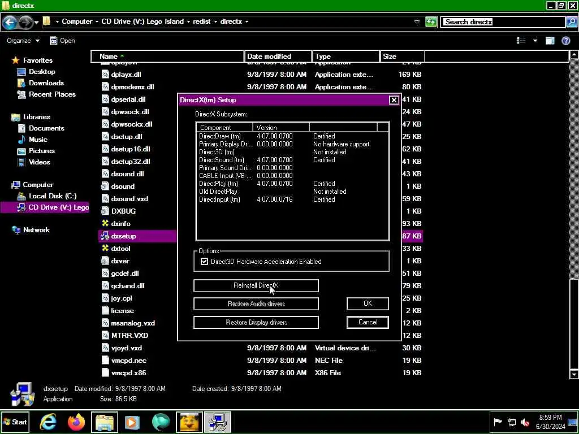Click the Search directx input field
This screenshot has width=579, height=434.
[503, 22]
